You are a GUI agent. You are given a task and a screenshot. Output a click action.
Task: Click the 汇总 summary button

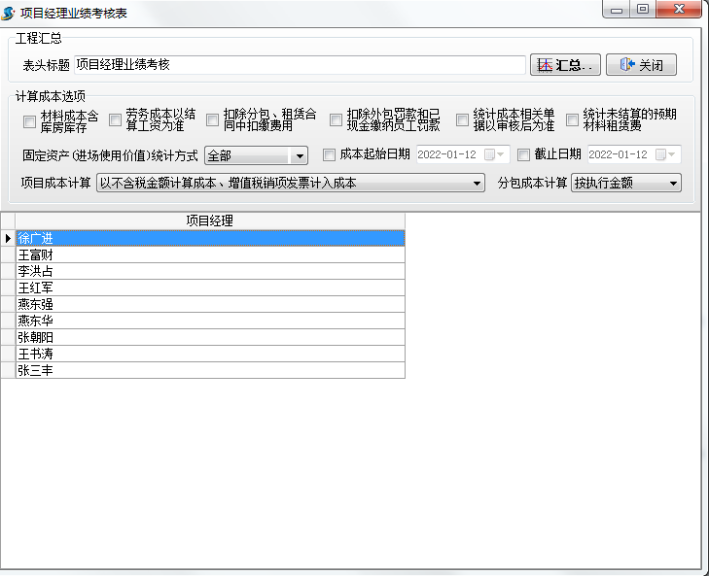pyautogui.click(x=565, y=65)
